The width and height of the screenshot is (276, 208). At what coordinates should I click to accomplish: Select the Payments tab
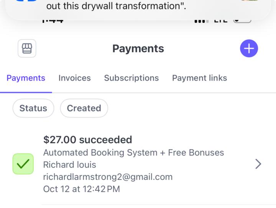click(26, 78)
